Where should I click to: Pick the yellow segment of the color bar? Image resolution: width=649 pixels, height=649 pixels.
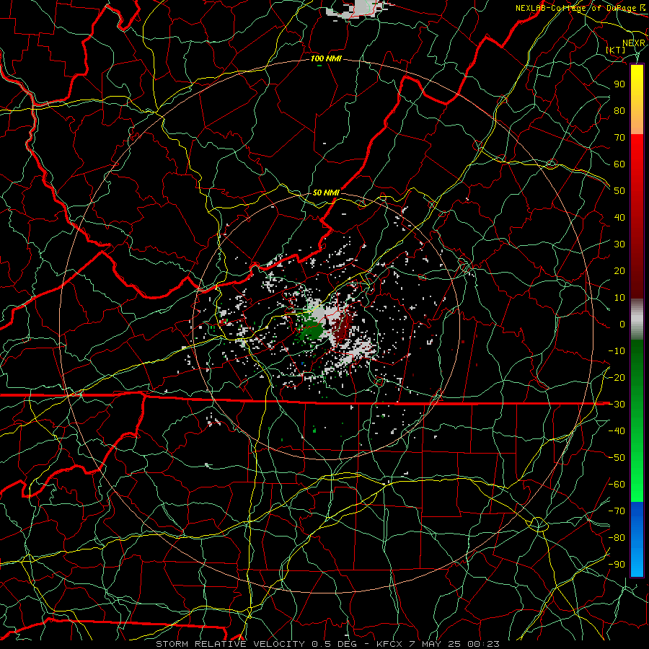point(637,83)
